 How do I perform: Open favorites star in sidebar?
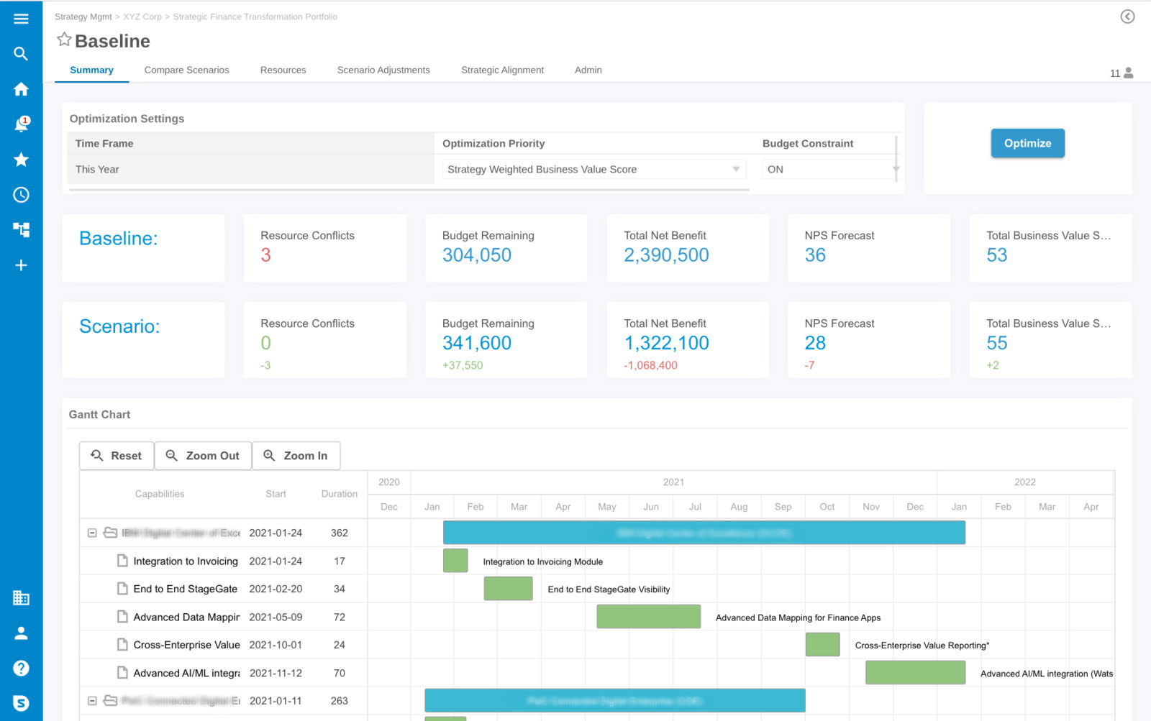tap(21, 160)
